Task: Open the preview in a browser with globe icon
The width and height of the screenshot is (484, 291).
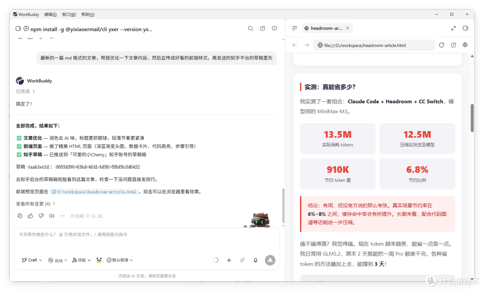Action: click(x=465, y=45)
